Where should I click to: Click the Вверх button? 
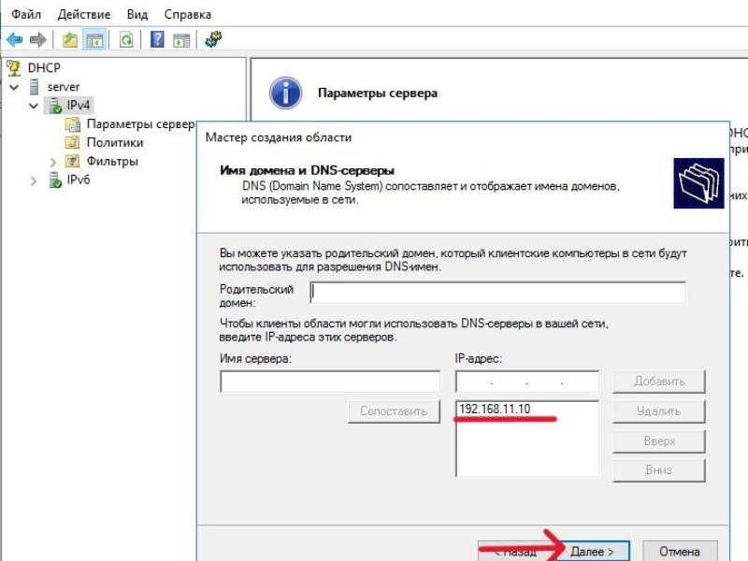[659, 440]
